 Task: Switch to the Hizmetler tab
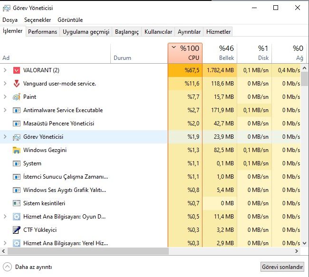coord(218,32)
